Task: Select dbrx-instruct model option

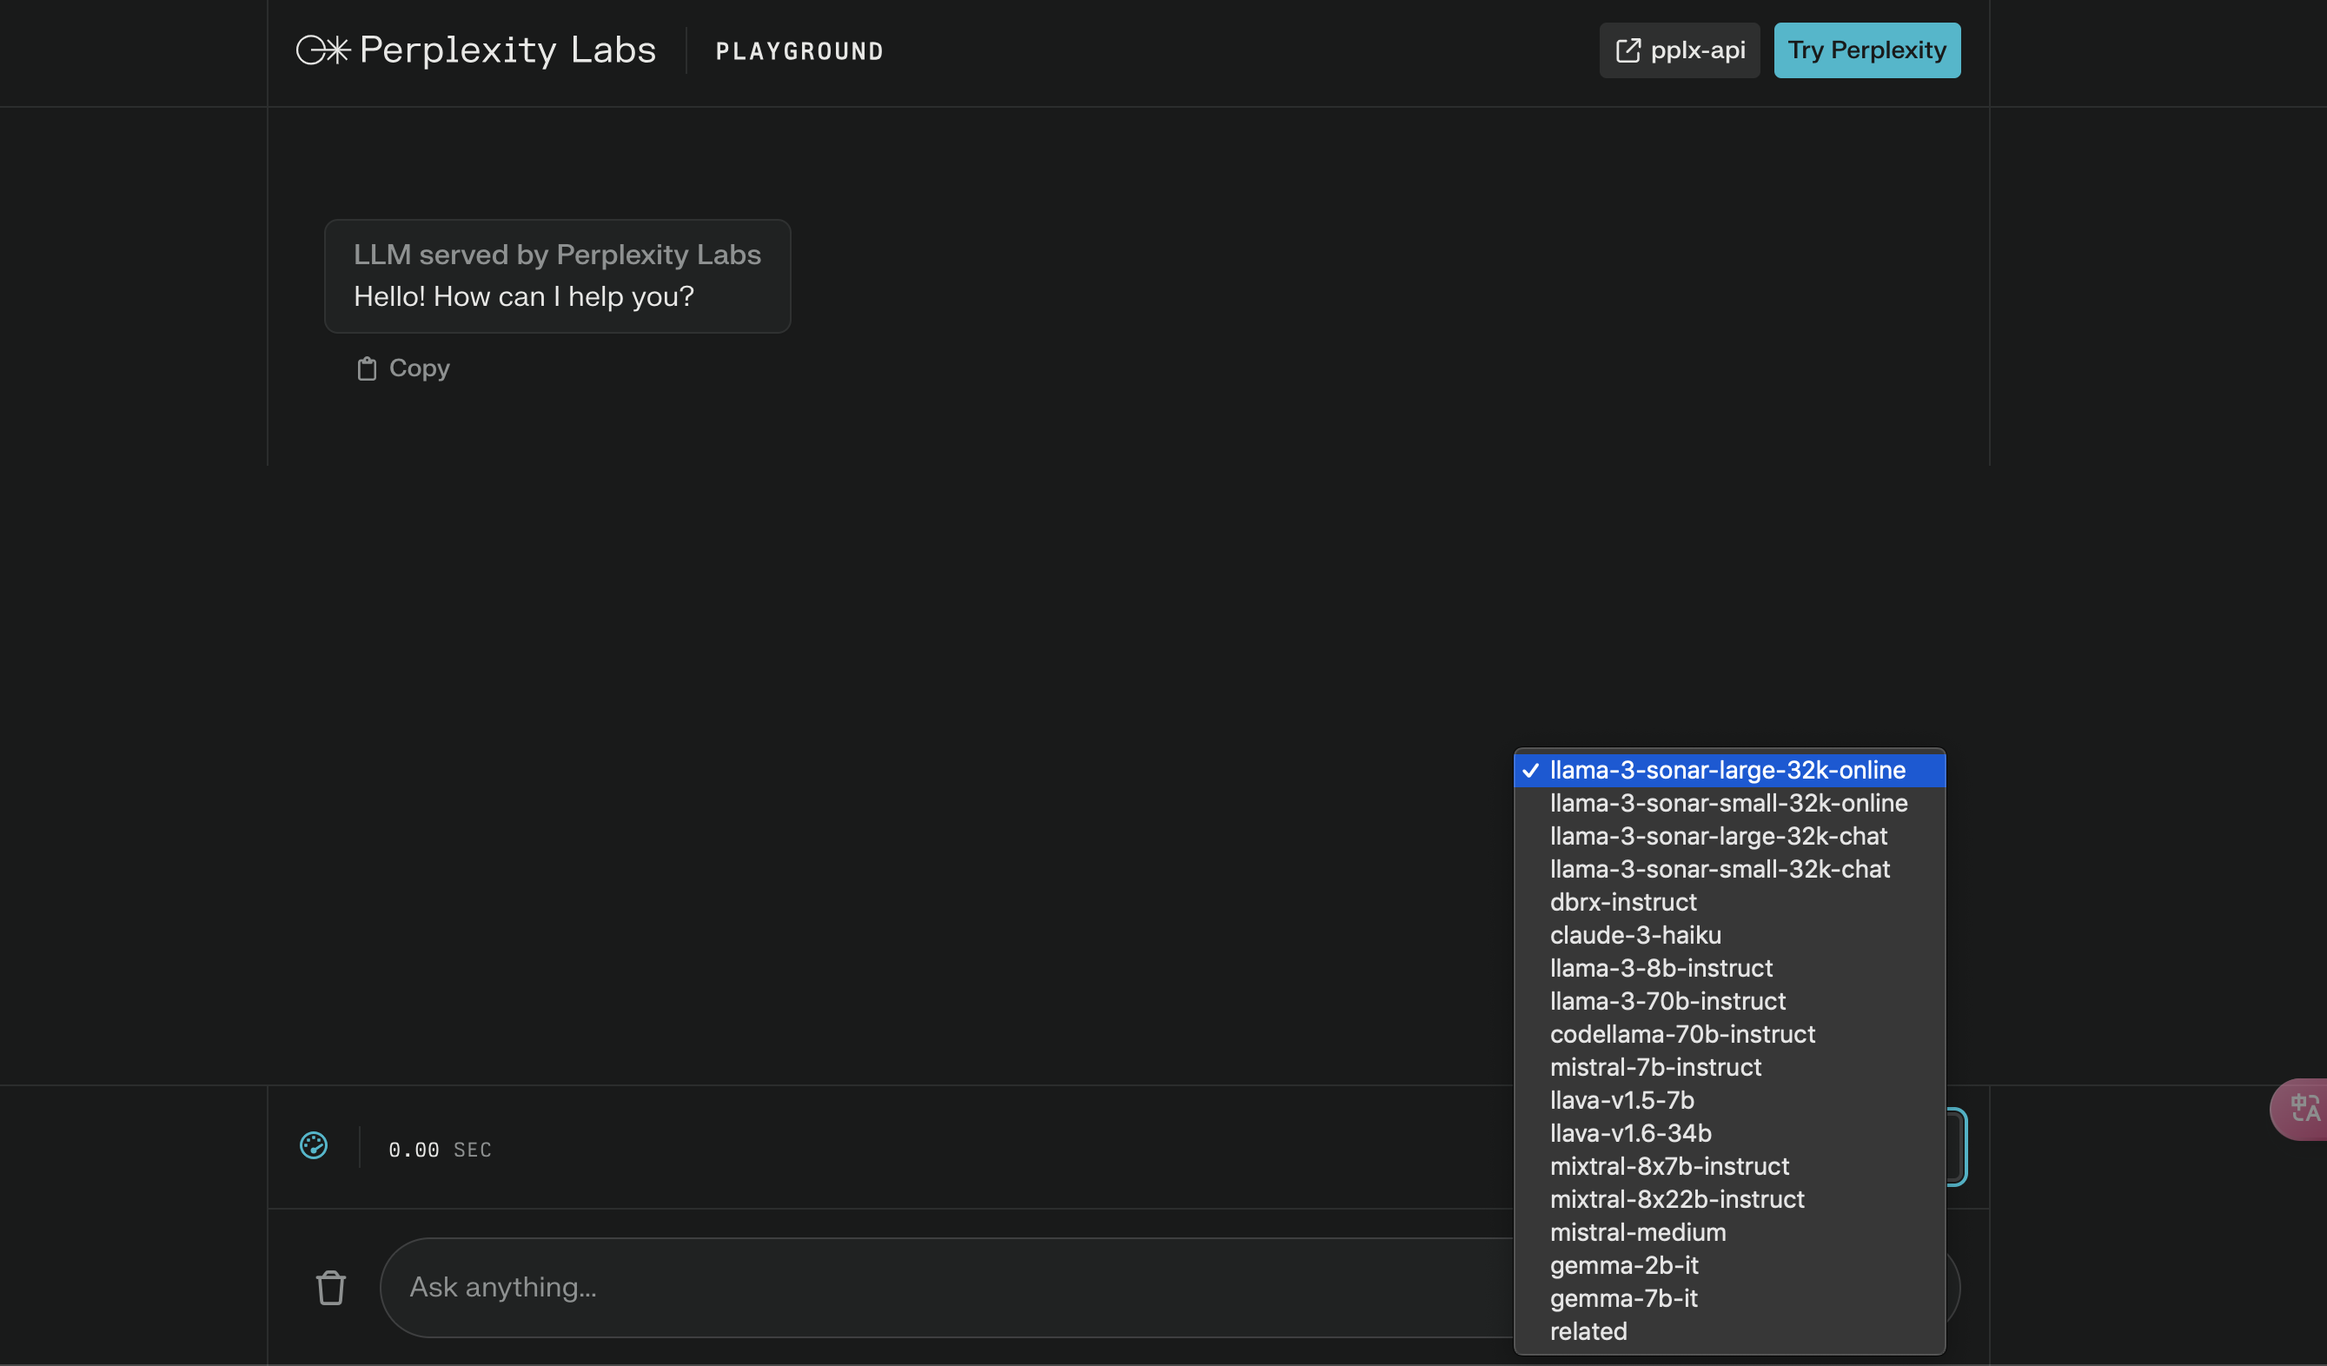Action: [x=1728, y=902]
